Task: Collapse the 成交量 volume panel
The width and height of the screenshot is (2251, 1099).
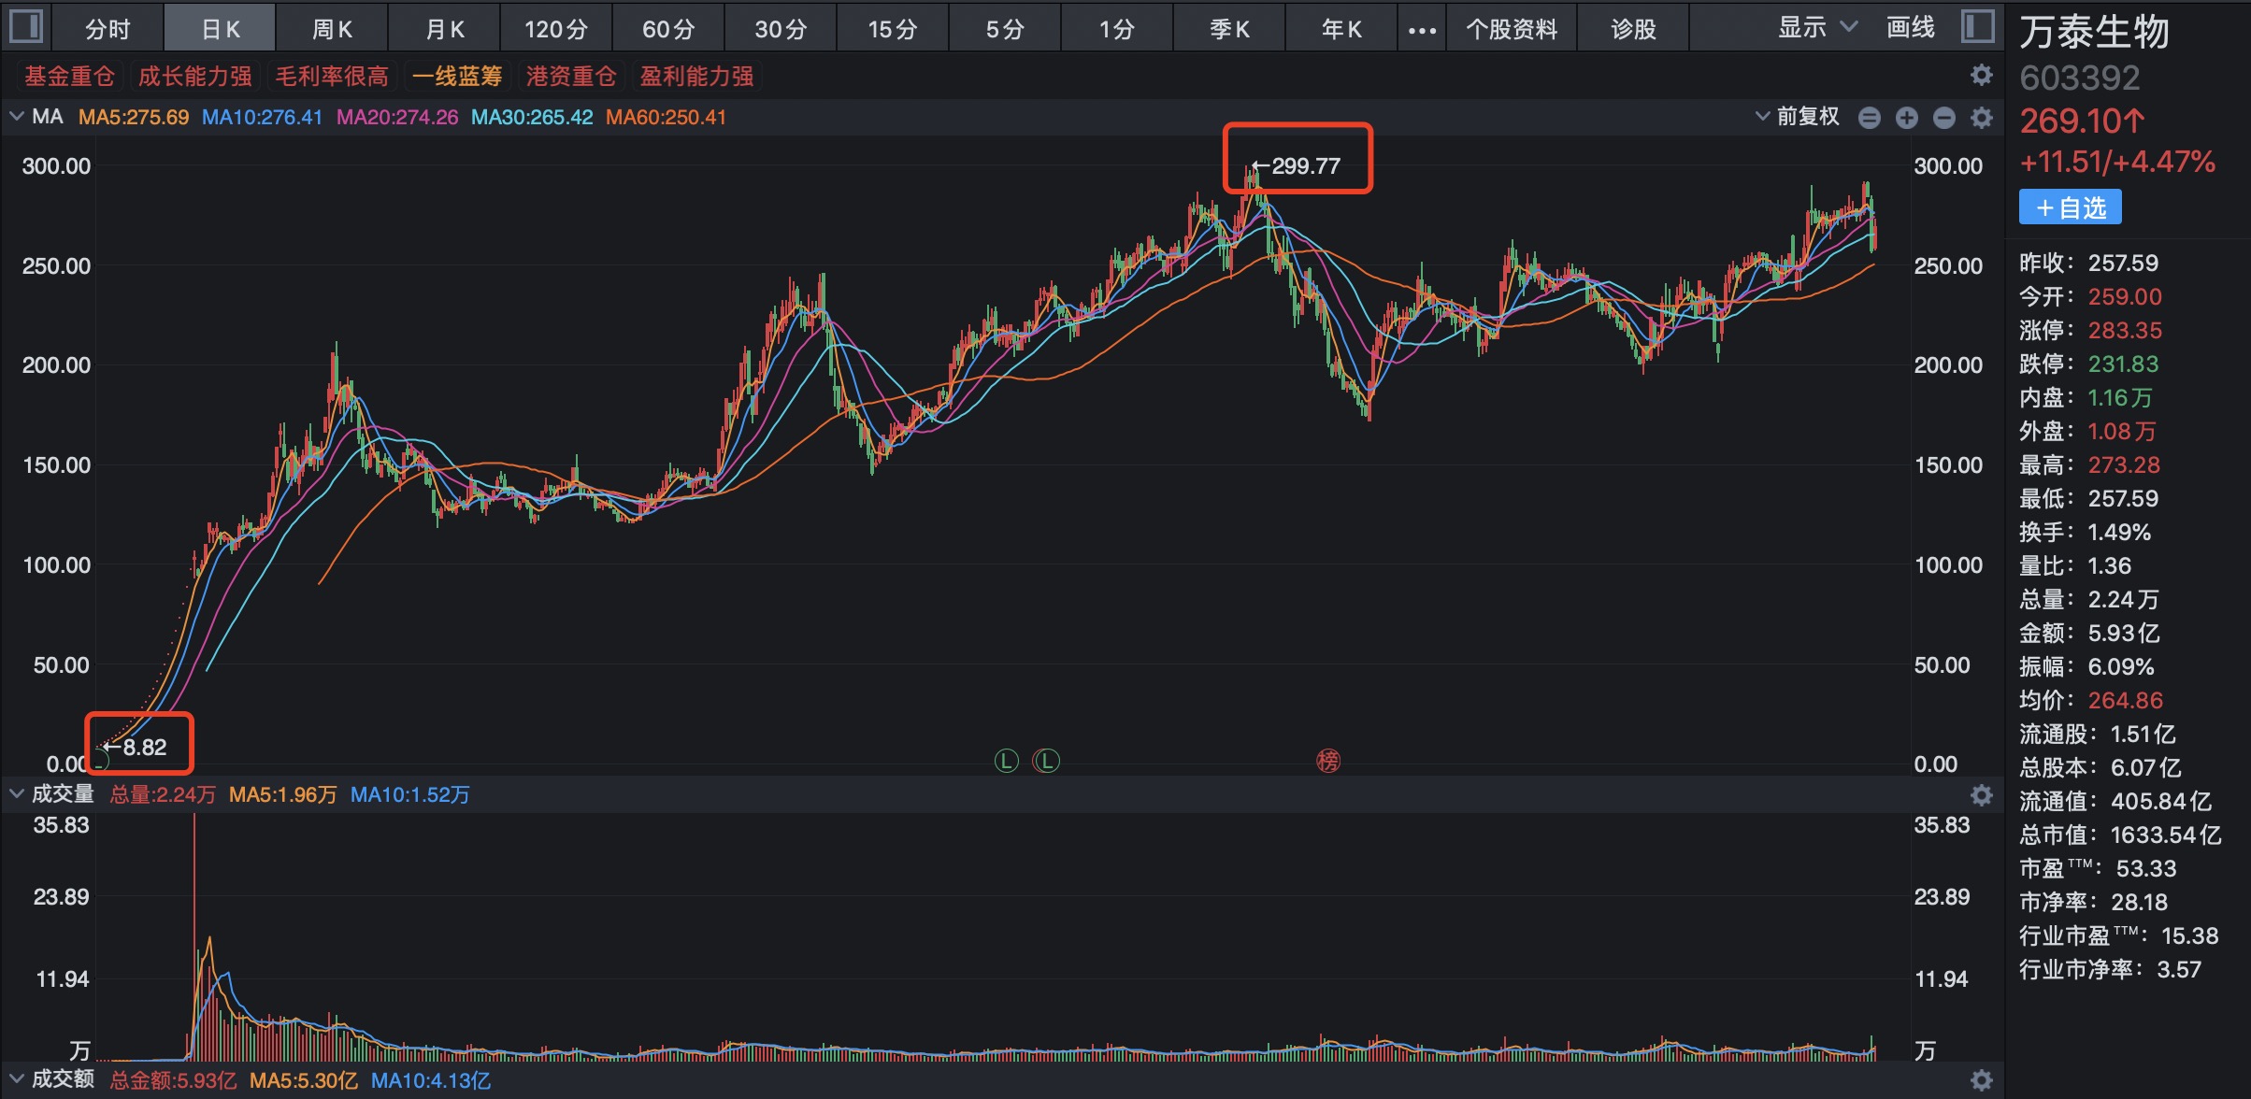Action: 16,794
